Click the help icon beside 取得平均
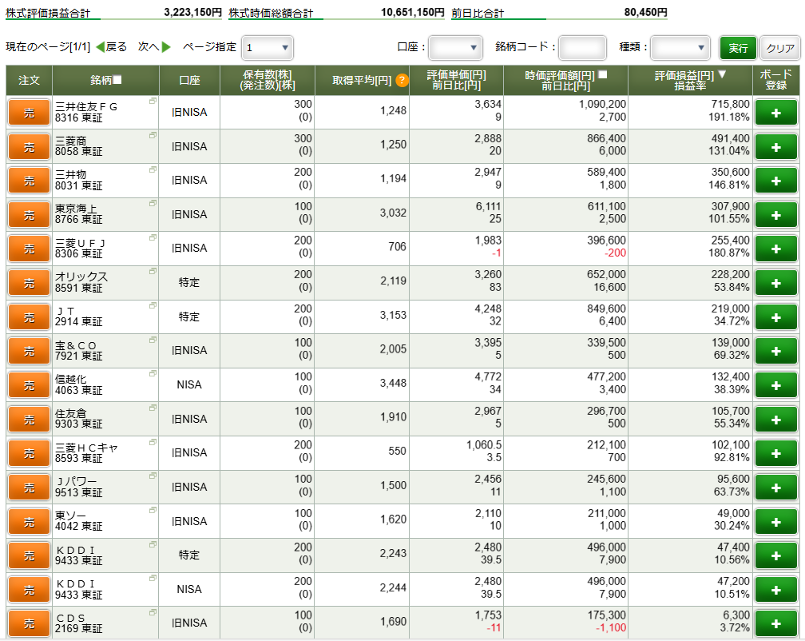Screen dimensions: 805x641 (402, 80)
